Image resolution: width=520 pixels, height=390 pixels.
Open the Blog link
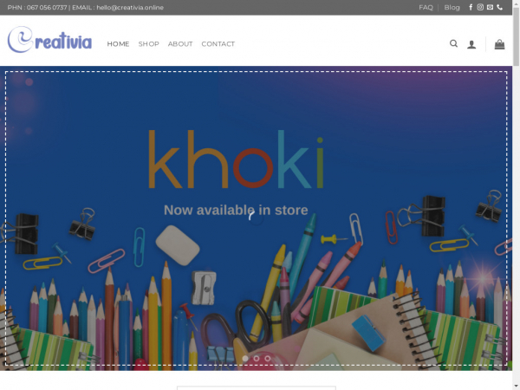tap(452, 7)
